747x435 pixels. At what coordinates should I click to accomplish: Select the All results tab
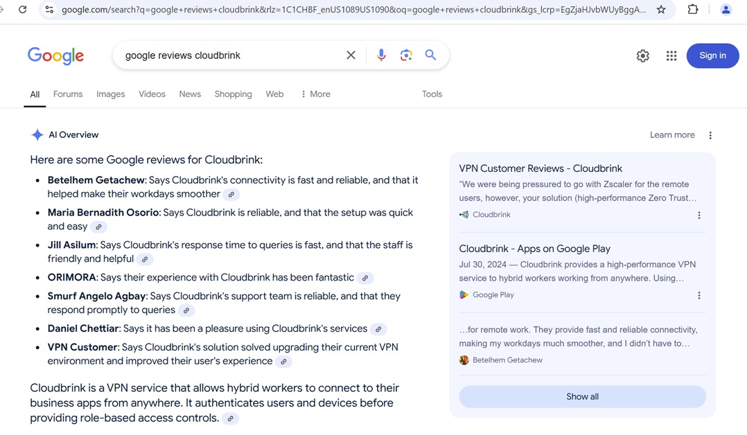click(35, 94)
